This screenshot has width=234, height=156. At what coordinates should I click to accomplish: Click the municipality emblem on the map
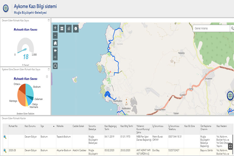pos(230,95)
